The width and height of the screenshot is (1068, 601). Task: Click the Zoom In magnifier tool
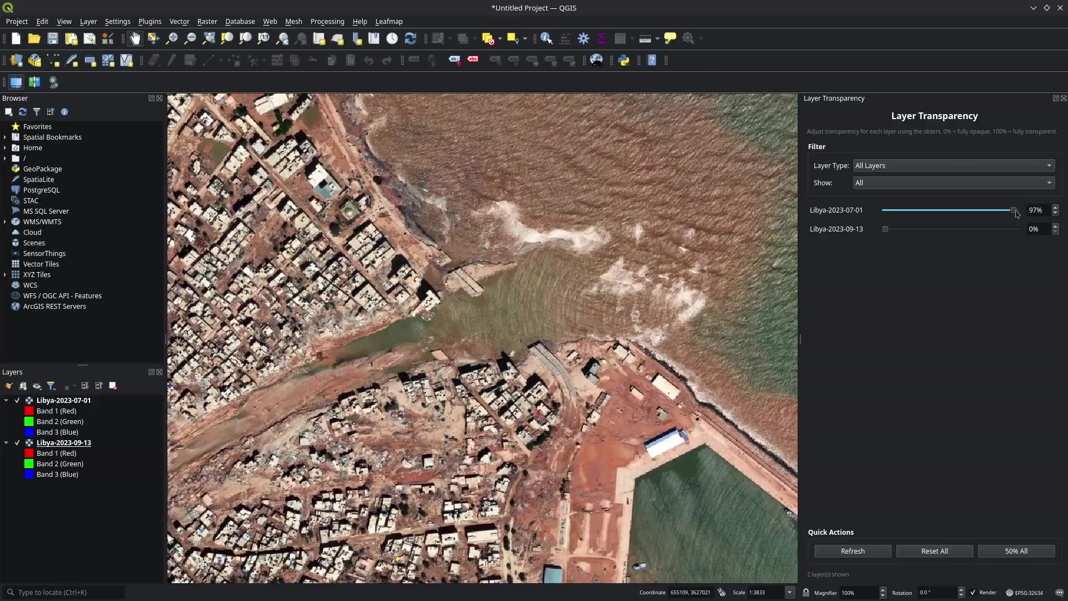point(172,38)
